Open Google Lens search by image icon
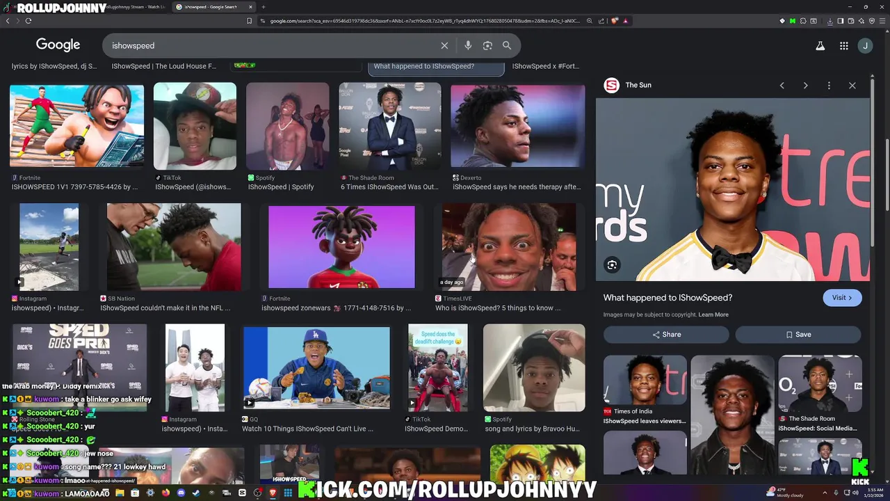Image resolution: width=890 pixels, height=501 pixels. tap(487, 45)
